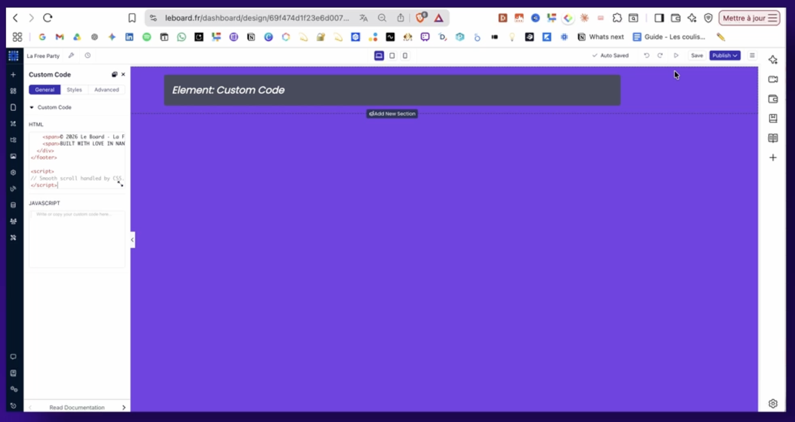The width and height of the screenshot is (795, 422).
Task: Collapse the left panel using the chevron handle
Action: [x=133, y=240]
